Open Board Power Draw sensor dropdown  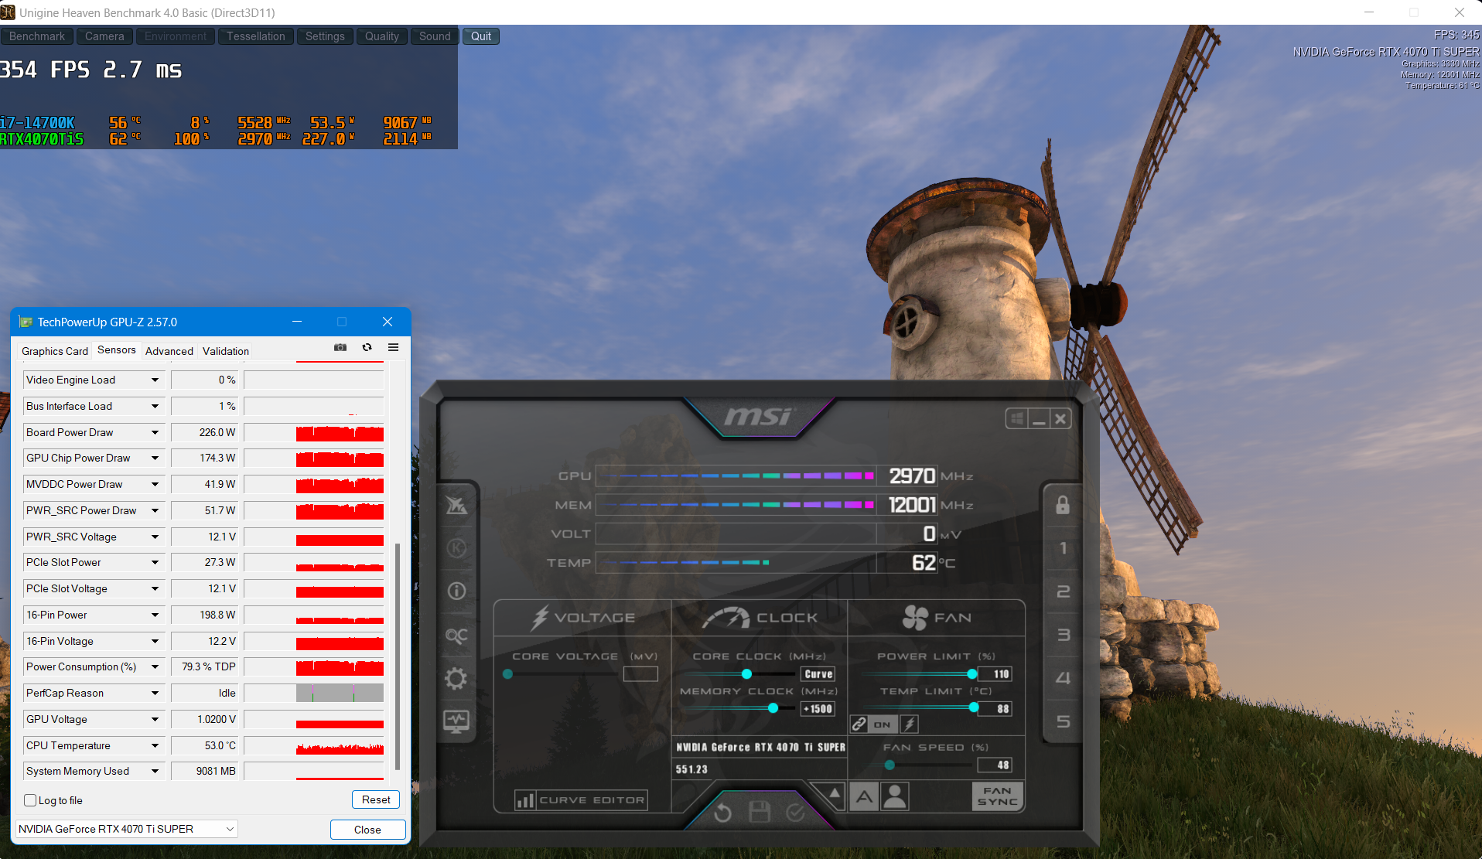click(155, 432)
